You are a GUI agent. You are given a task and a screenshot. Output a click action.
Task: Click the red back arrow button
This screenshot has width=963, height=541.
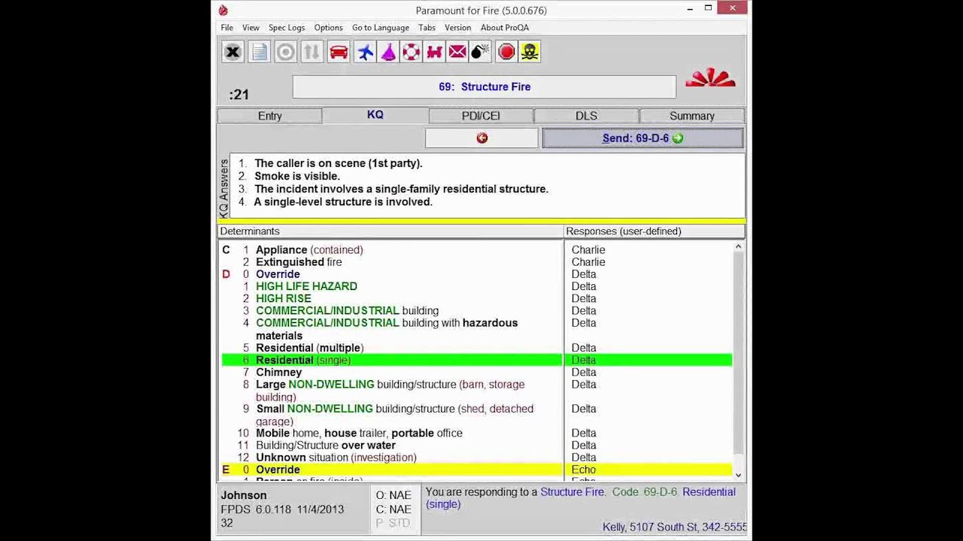tap(481, 138)
